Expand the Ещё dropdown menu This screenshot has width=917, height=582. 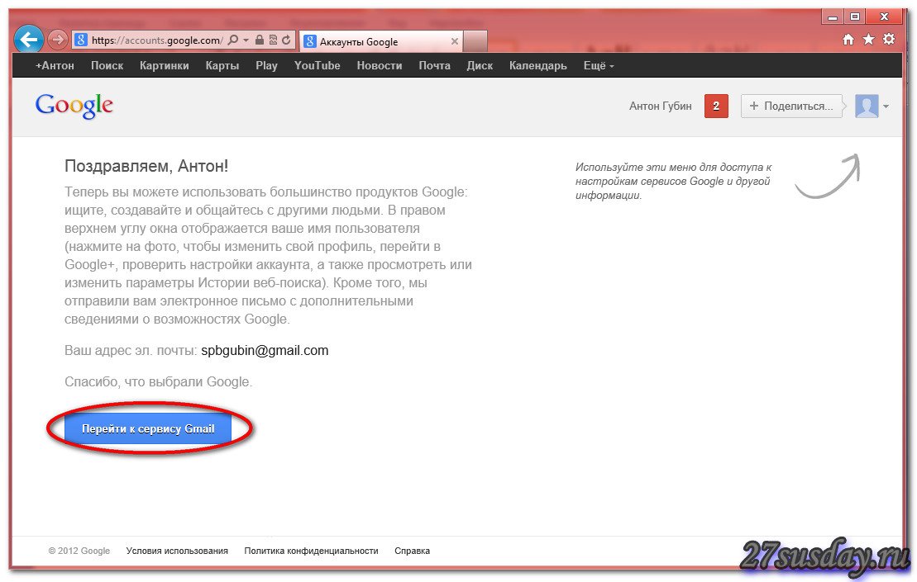[599, 66]
